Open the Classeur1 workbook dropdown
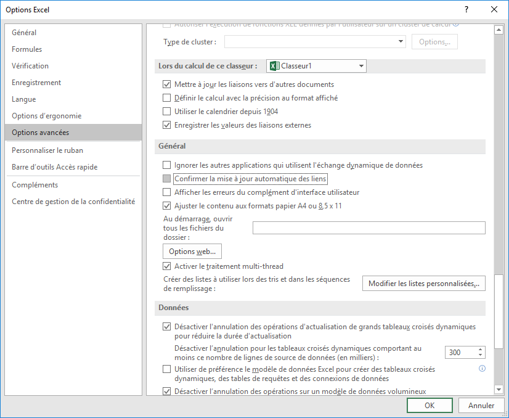 point(360,66)
